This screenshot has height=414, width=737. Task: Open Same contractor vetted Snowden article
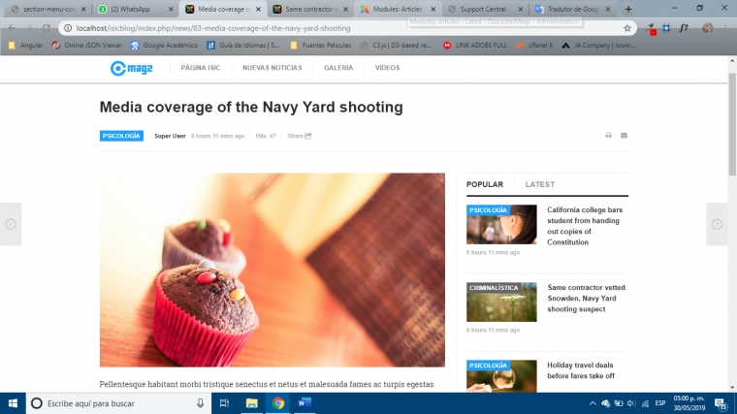pos(586,298)
